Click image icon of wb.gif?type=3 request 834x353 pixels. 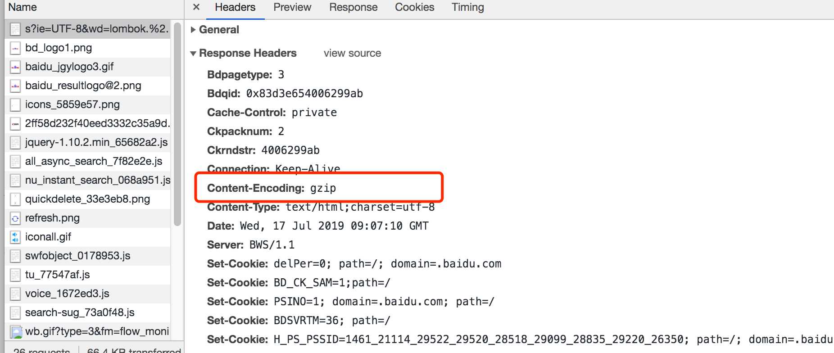click(16, 332)
